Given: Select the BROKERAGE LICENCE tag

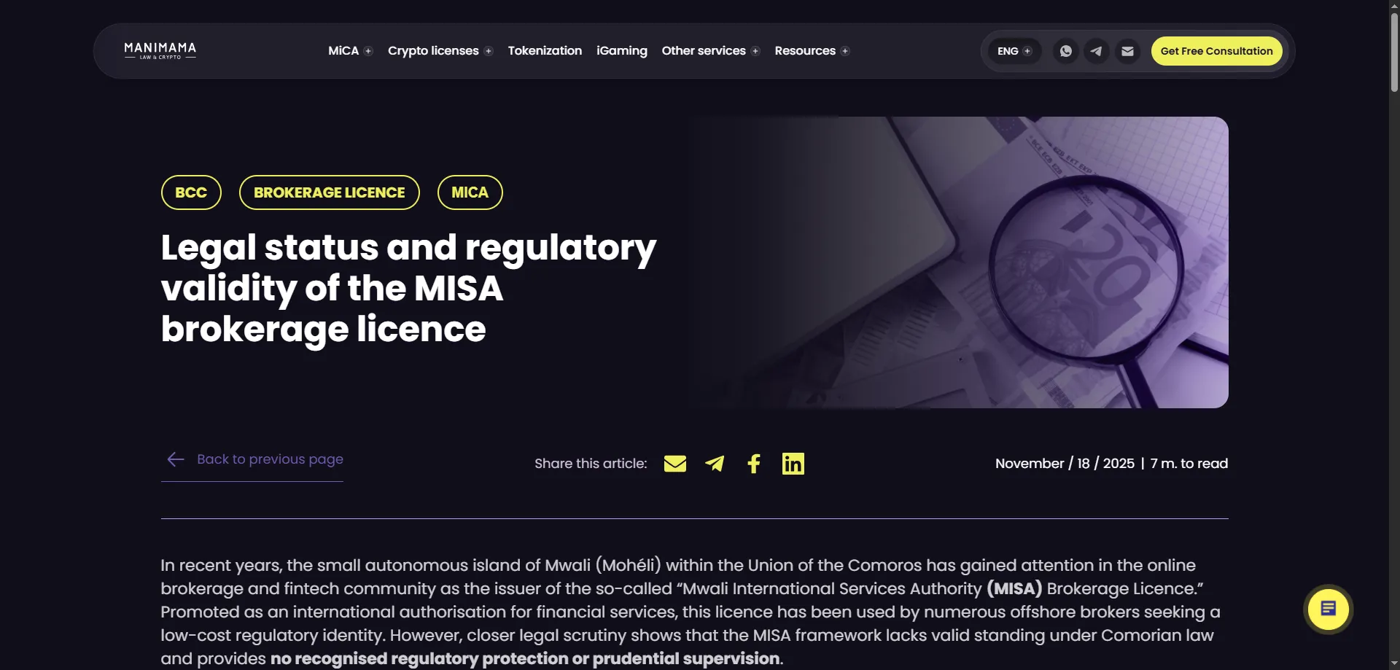Looking at the screenshot, I should (x=330, y=192).
